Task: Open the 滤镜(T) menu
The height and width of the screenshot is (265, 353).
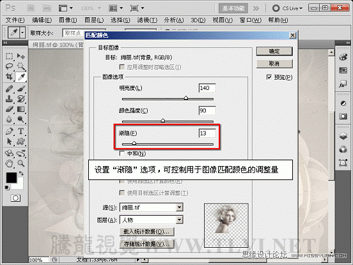Action: [x=147, y=20]
